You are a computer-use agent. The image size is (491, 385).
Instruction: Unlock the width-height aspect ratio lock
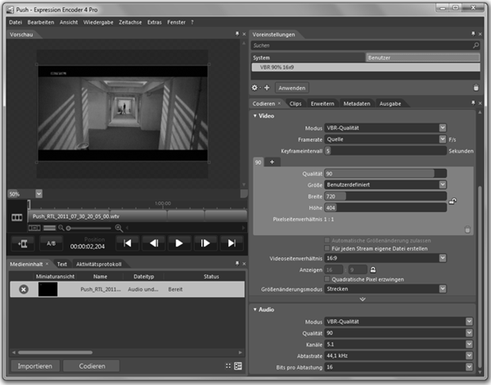click(453, 201)
